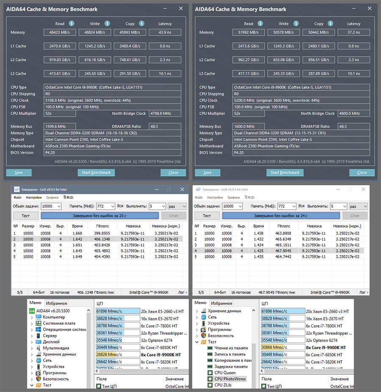Image resolution: width=381 pixels, height=392 pixels.
Task: Open Настройки menu in right LinX window
Action: 215,197
